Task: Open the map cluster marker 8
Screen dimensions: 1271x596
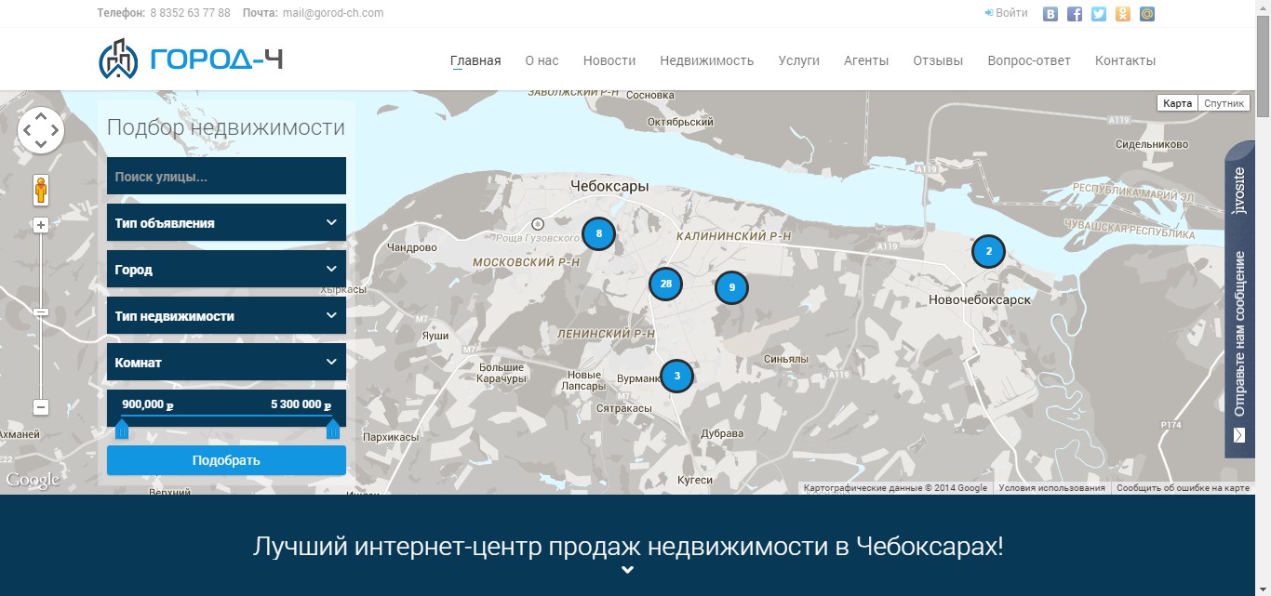Action: [598, 233]
